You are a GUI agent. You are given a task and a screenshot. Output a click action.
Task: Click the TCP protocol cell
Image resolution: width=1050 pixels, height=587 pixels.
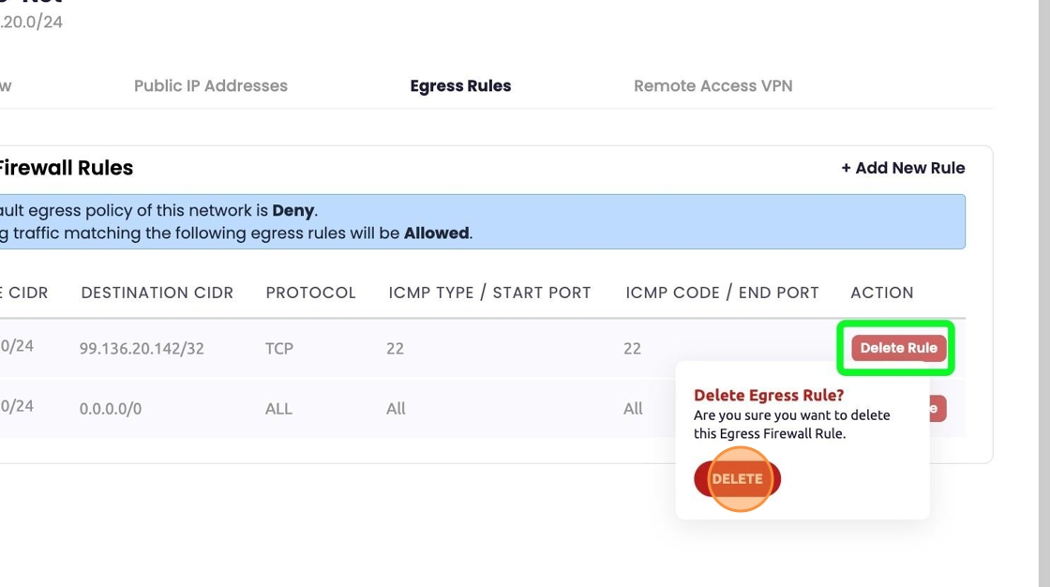[x=279, y=348]
